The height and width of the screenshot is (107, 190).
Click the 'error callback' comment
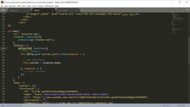[x=34, y=71]
